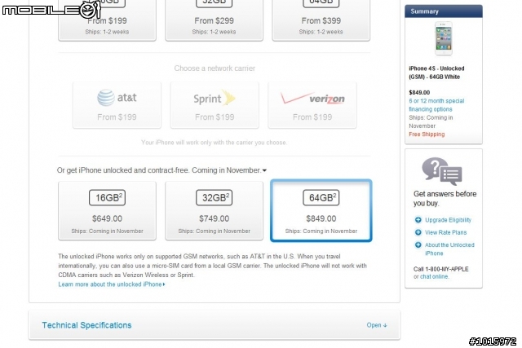This screenshot has width=522, height=348.
Task: Collapse the unlocked and contract-free section arrow
Action: [x=264, y=170]
